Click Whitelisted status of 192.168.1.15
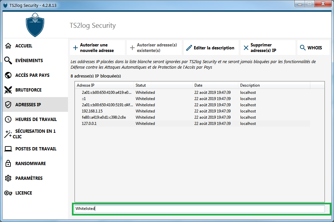This screenshot has height=222, width=334. tap(145, 111)
